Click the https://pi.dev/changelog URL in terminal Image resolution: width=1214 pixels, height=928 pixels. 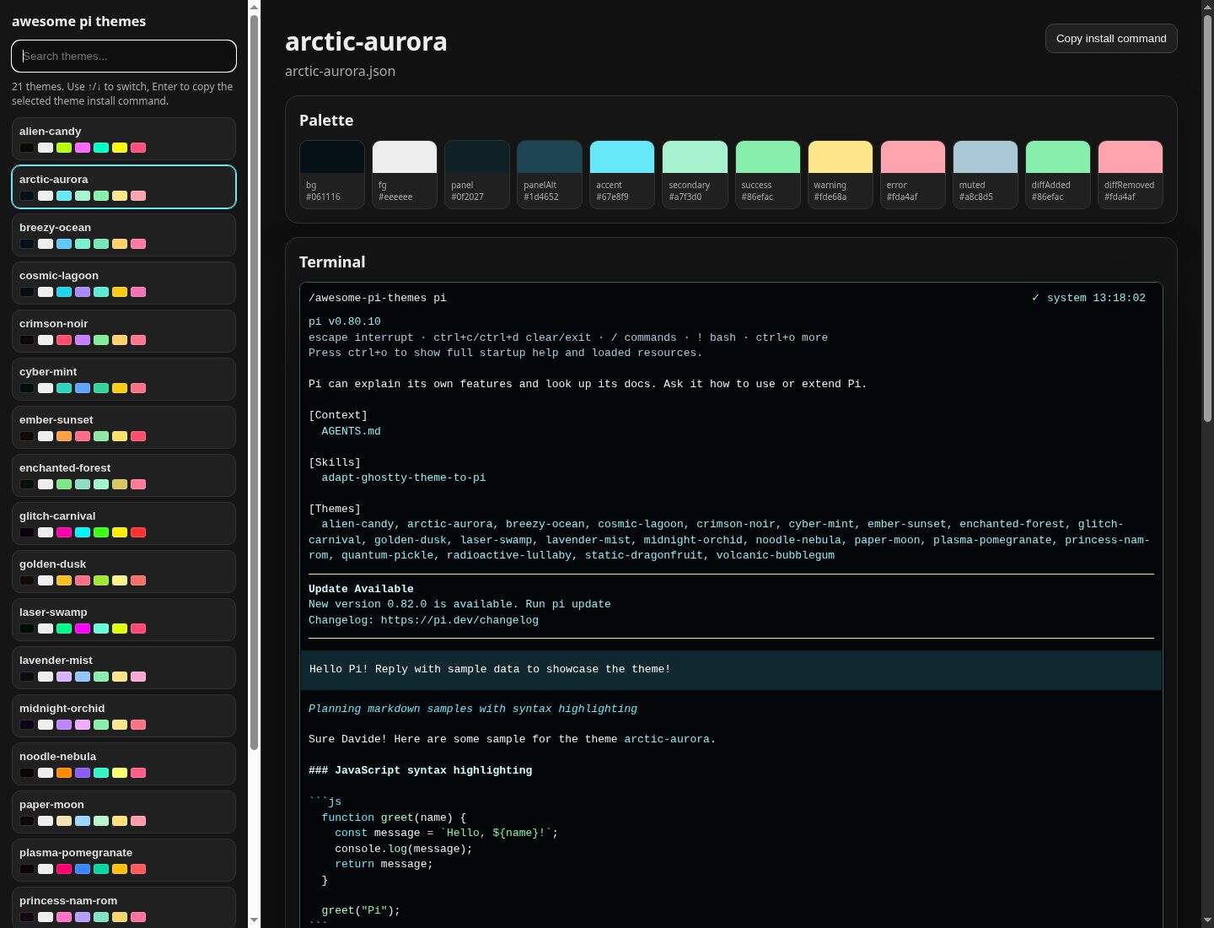click(459, 620)
